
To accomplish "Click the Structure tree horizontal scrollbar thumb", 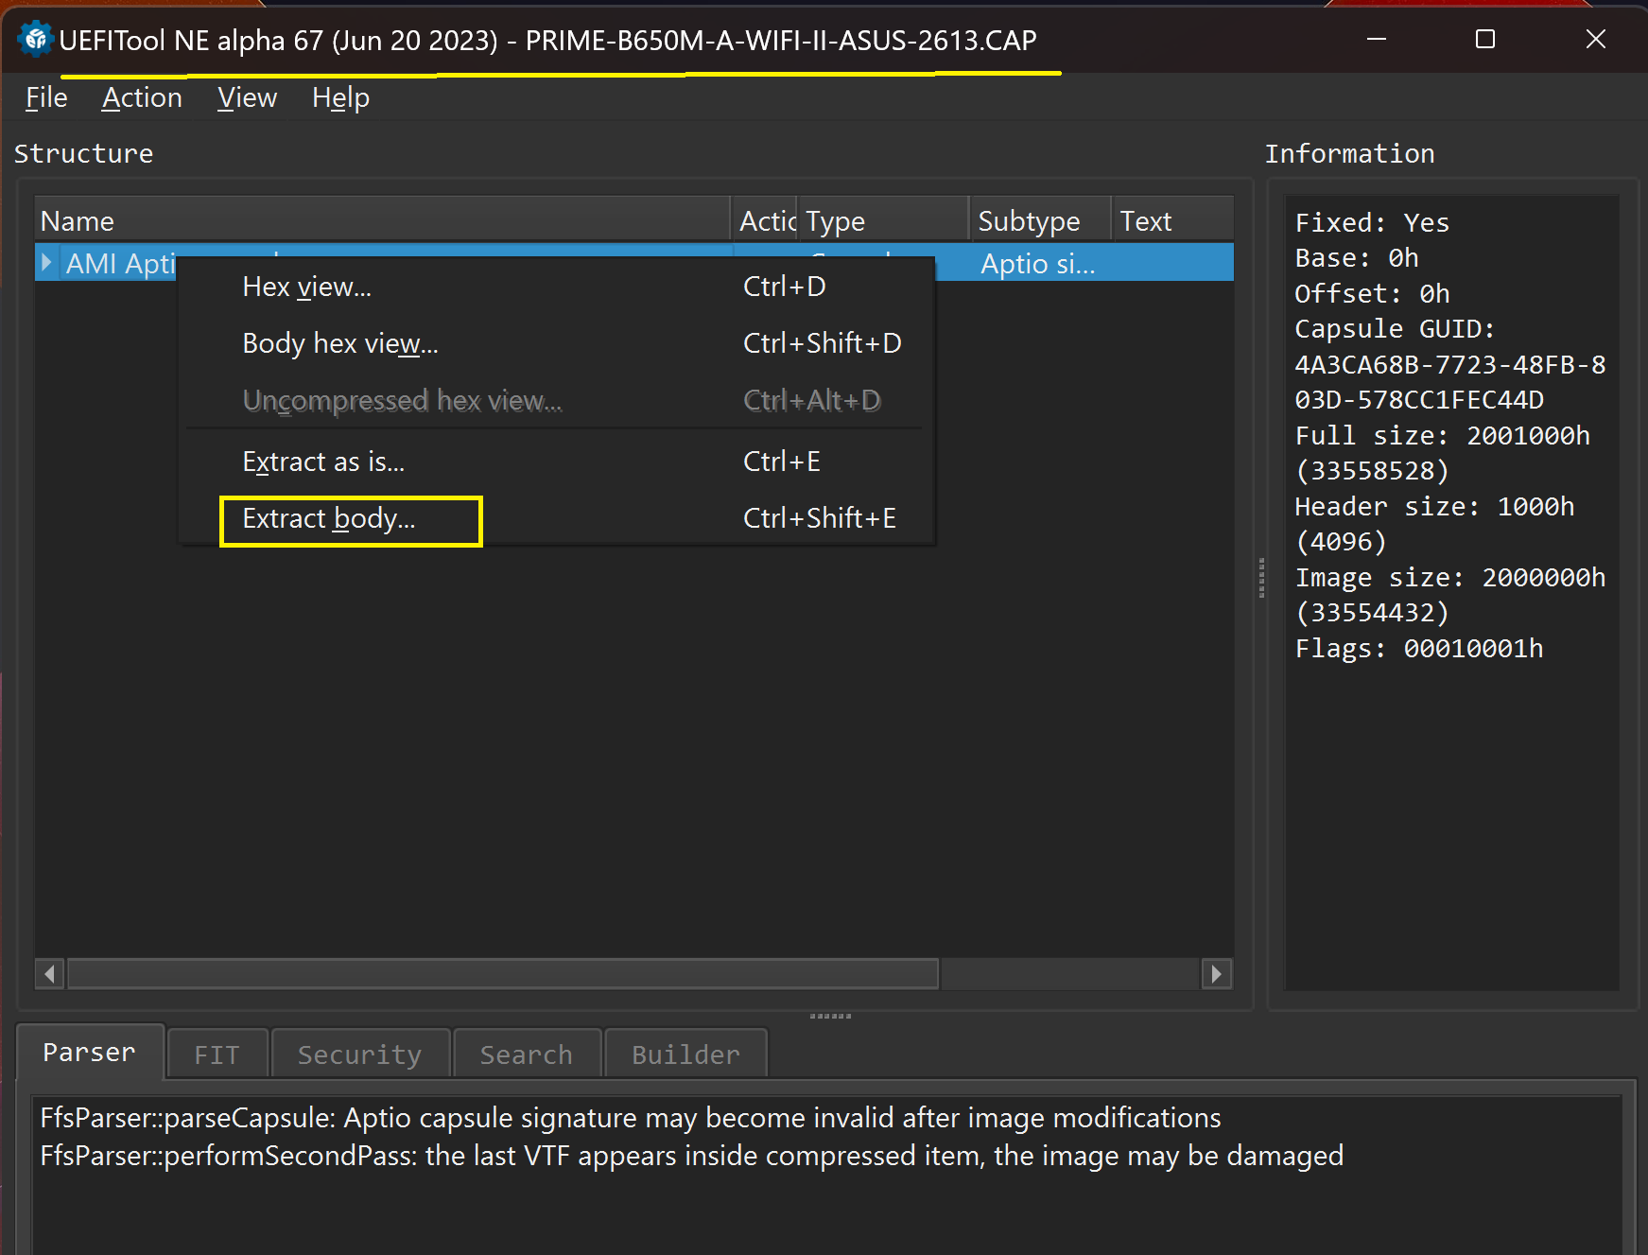I will (501, 973).
